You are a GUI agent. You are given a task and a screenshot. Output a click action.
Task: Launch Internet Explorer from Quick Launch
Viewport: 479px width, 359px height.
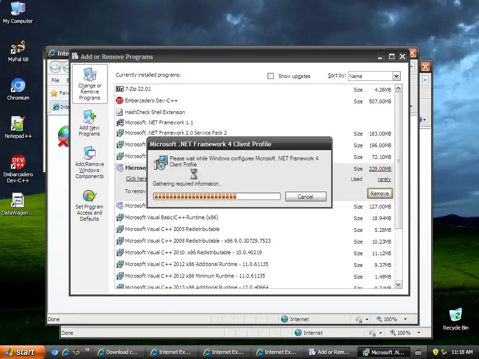click(x=65, y=352)
